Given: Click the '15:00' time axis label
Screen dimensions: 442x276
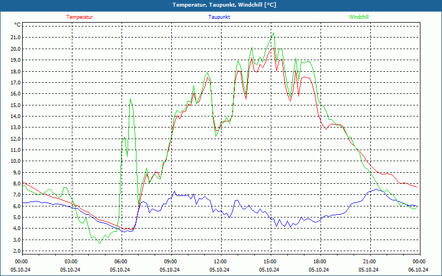Looking at the screenshot, I should (x=270, y=262).
